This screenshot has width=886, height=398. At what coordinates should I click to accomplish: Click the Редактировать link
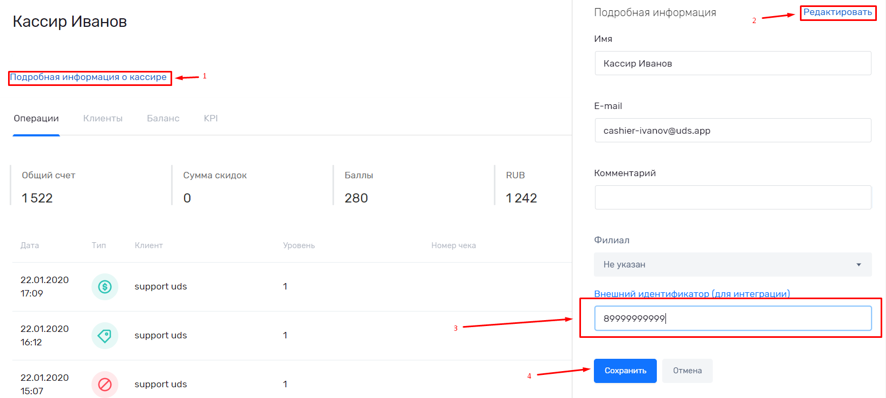(838, 12)
